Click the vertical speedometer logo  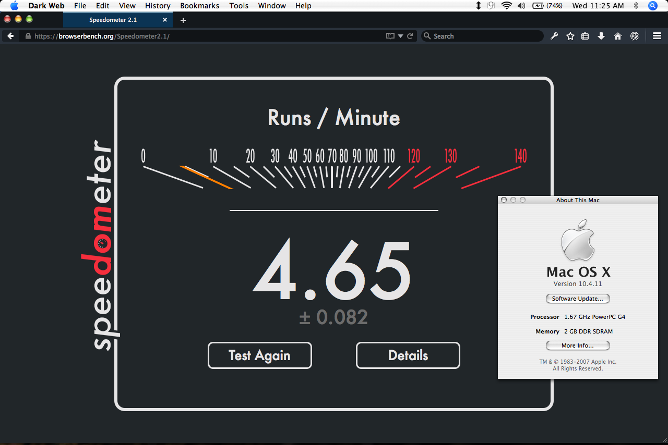pyautogui.click(x=100, y=245)
